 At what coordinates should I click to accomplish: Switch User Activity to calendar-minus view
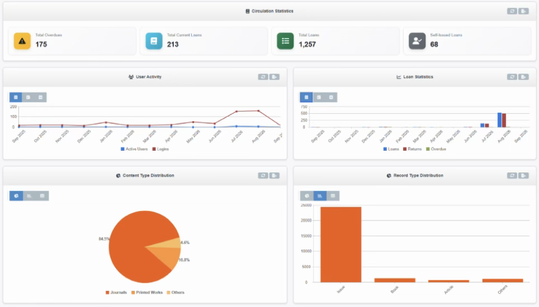[41, 98]
